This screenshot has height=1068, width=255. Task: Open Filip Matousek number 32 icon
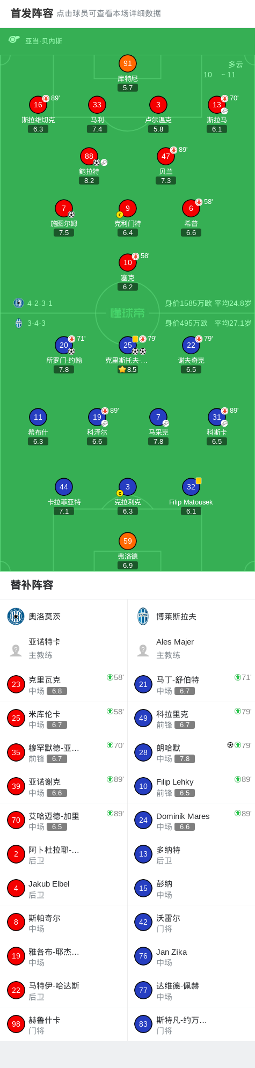tap(191, 487)
